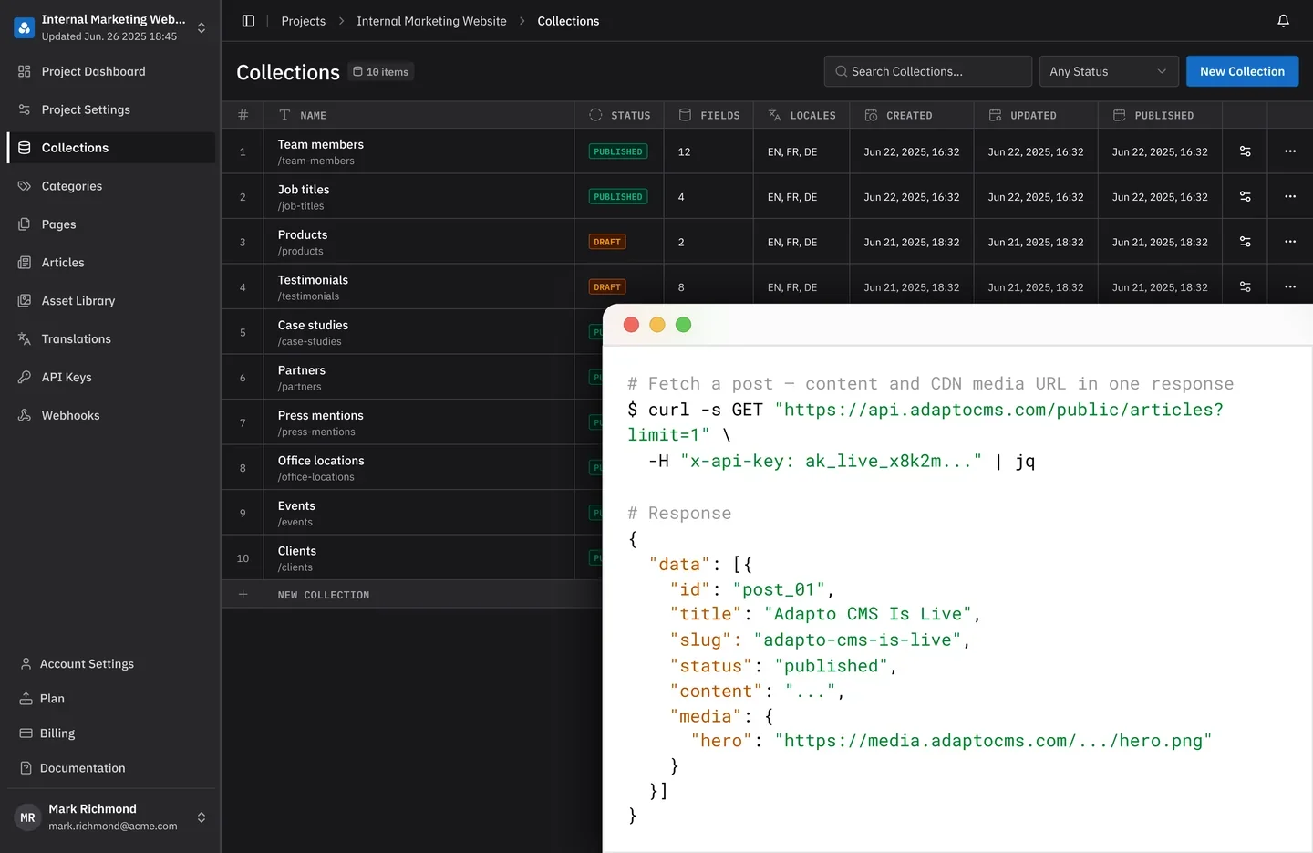Select the Asset Library icon in the sidebar
Viewport: 1313px width, 853px height.
coord(25,300)
